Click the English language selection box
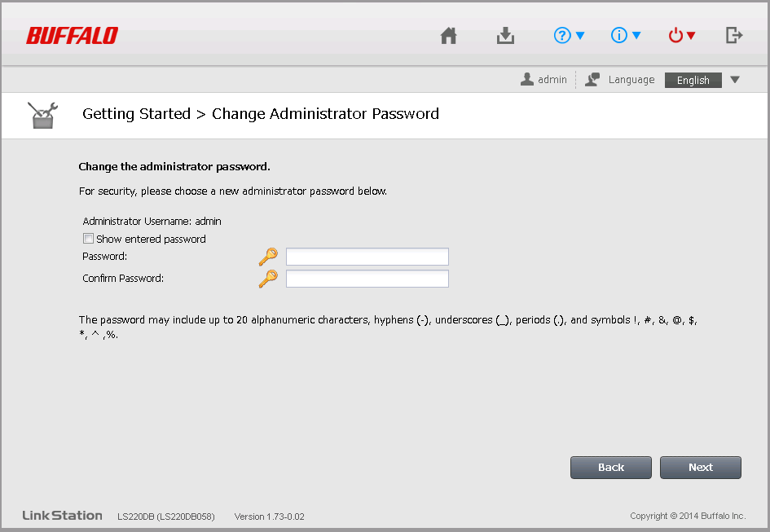This screenshot has width=770, height=532. coord(693,80)
